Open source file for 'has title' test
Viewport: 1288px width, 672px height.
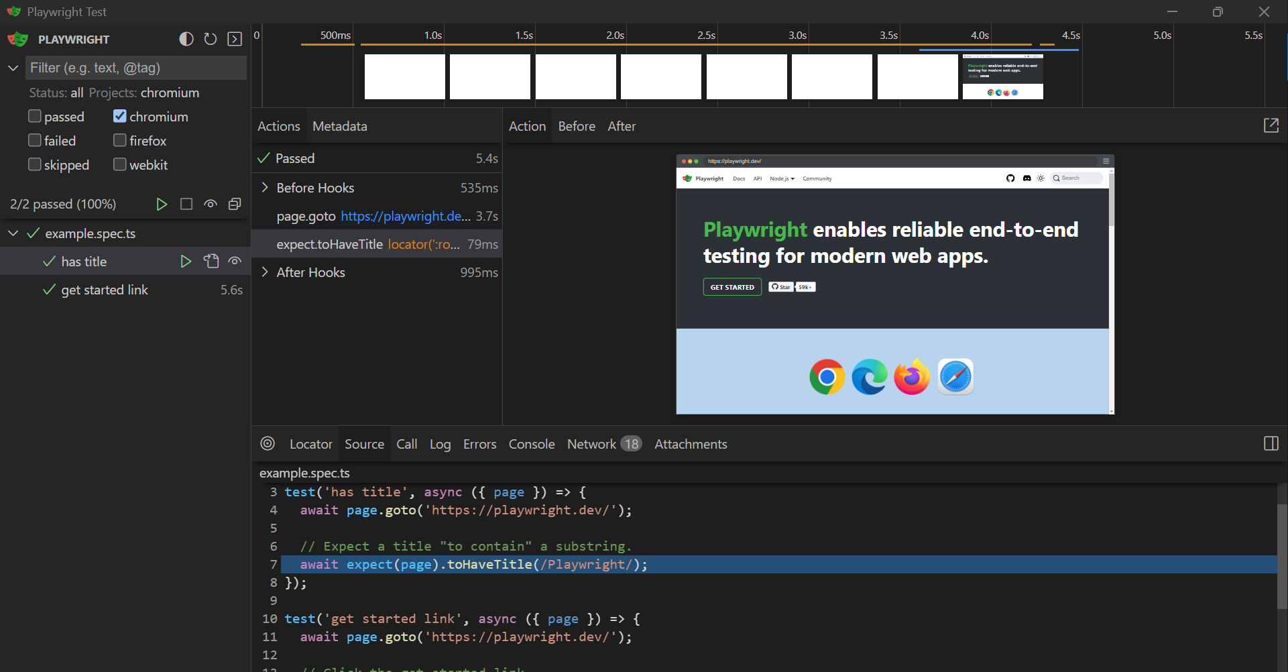(211, 262)
